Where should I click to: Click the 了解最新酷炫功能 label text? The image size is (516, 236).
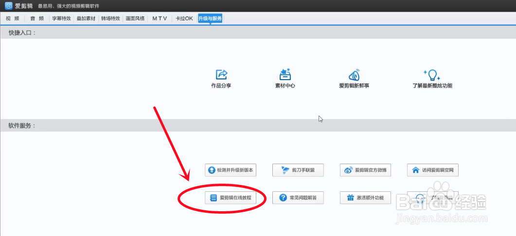pyautogui.click(x=432, y=86)
